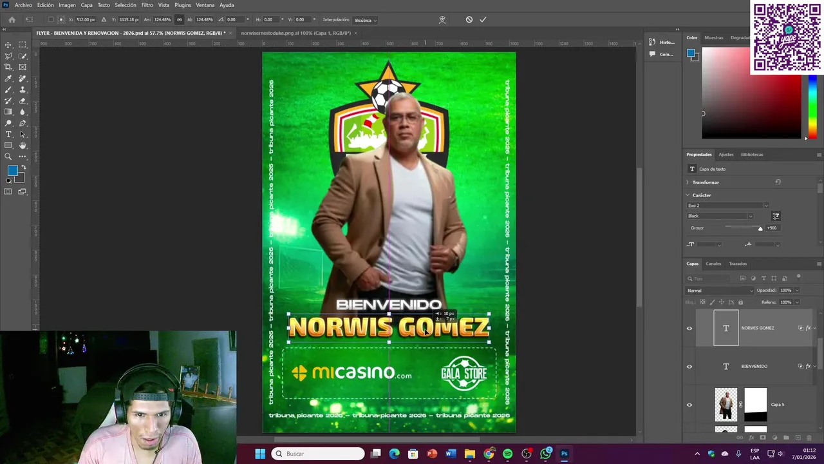Expand NORWIS GOMEZ layer effects
Image resolution: width=824 pixels, height=464 pixels.
(x=814, y=328)
